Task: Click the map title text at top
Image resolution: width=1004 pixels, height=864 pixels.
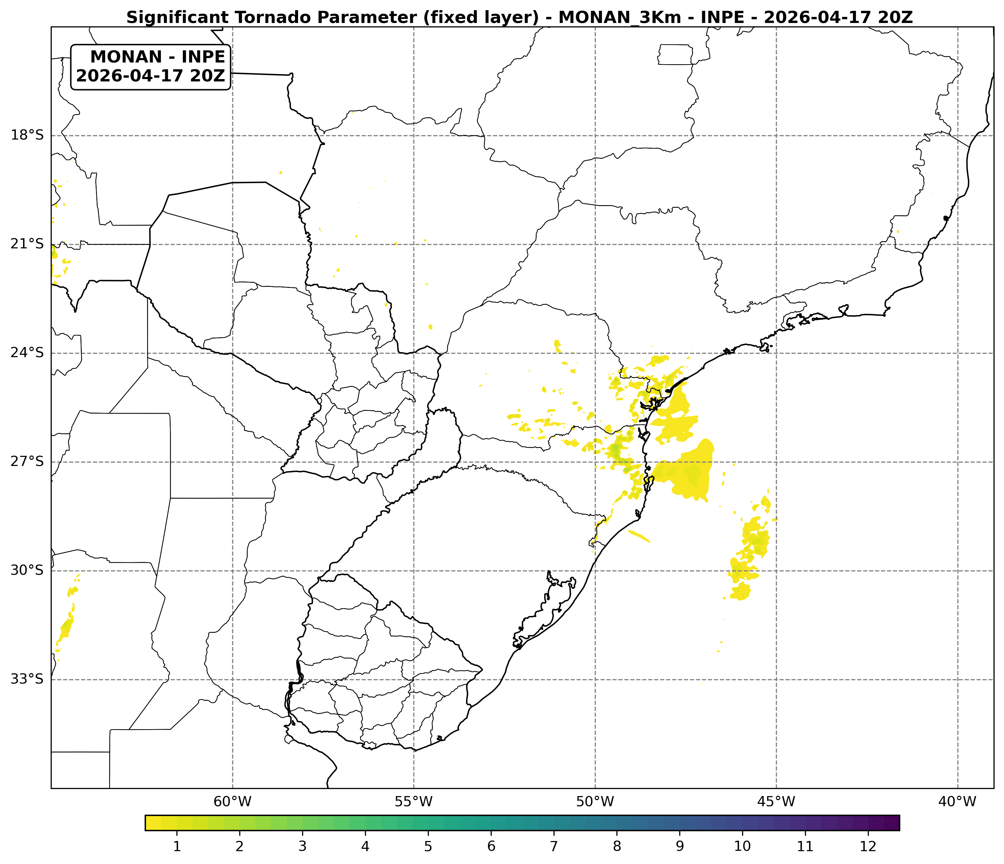Action: coord(519,18)
